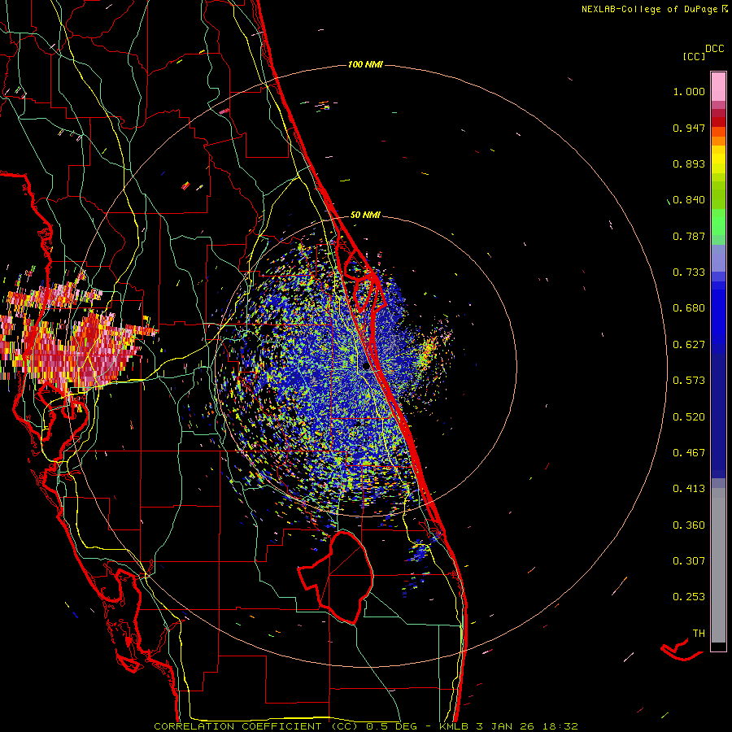The image size is (732, 732).
Task: Click the DCC legend heading
Action: pyautogui.click(x=714, y=49)
